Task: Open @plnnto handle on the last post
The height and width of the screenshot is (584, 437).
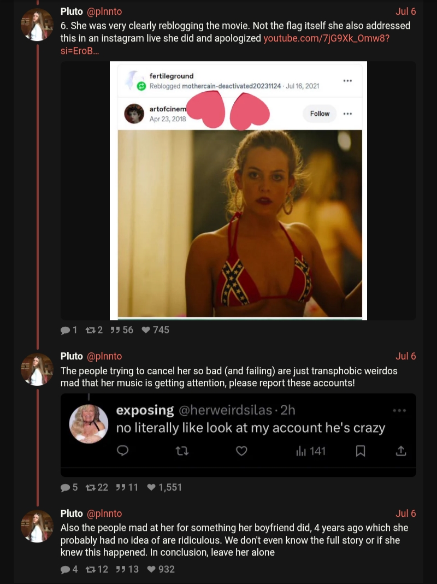Action: tap(104, 514)
